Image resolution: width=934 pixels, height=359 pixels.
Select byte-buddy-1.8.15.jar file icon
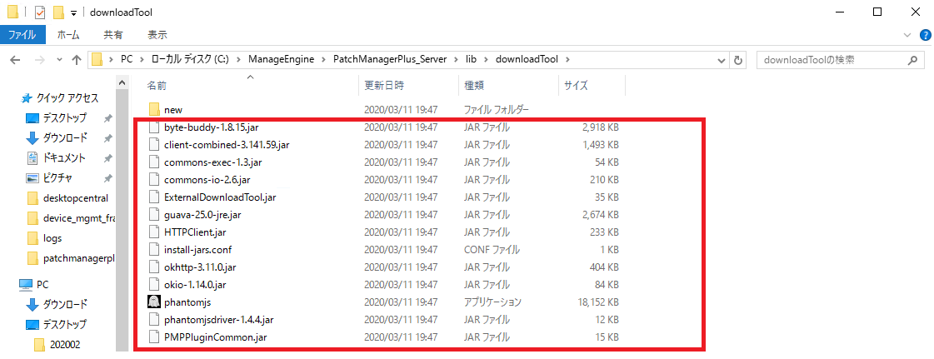click(154, 127)
